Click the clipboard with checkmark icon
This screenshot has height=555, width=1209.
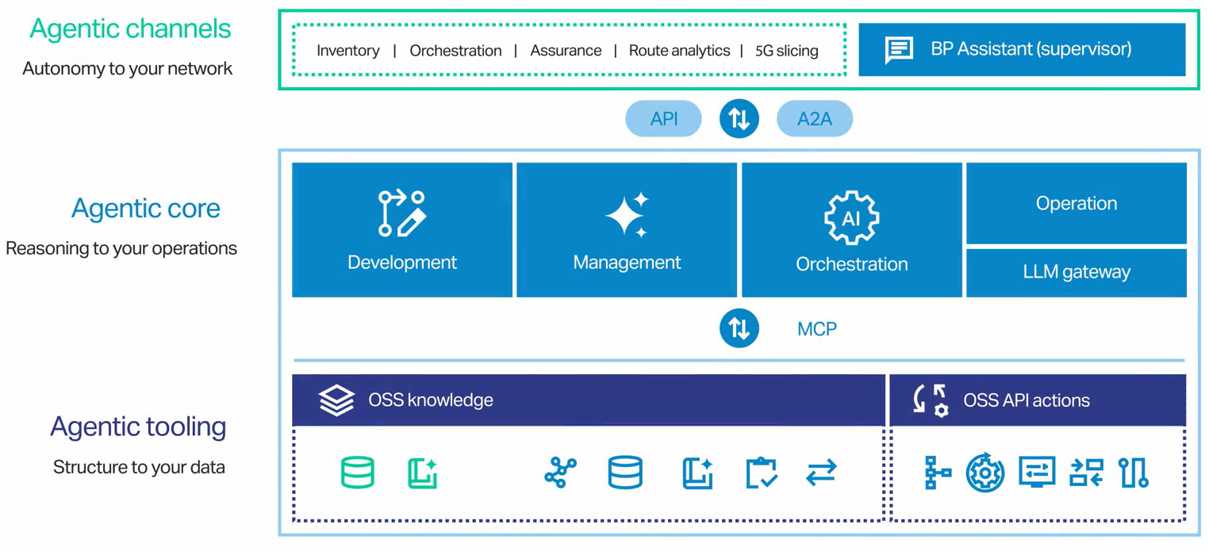click(762, 473)
